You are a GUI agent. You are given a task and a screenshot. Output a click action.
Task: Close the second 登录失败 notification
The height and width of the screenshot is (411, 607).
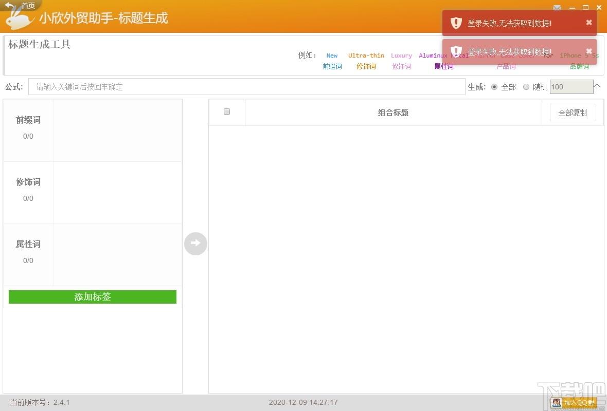tap(589, 51)
